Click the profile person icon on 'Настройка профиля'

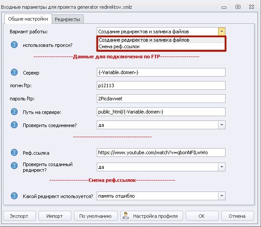pyautogui.click(x=126, y=216)
